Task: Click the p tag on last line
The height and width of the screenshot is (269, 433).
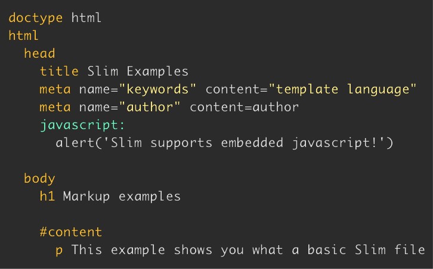Action: click(x=59, y=251)
